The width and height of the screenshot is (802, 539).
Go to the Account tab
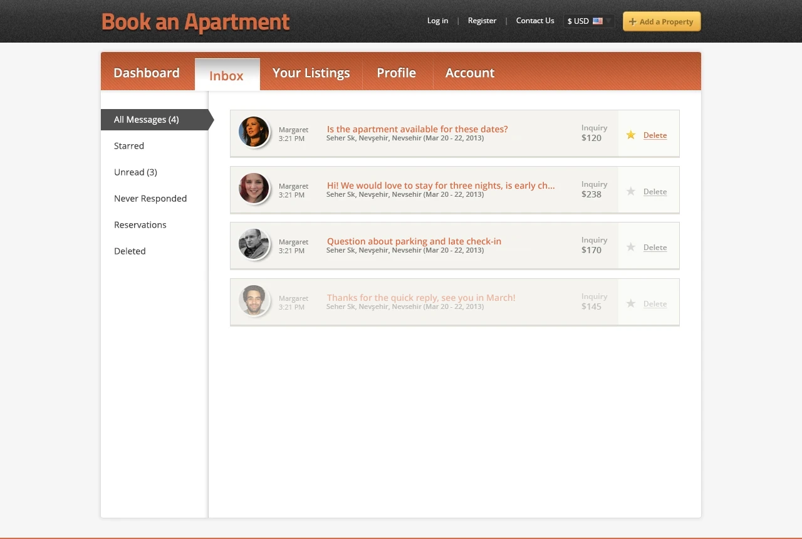tap(470, 73)
